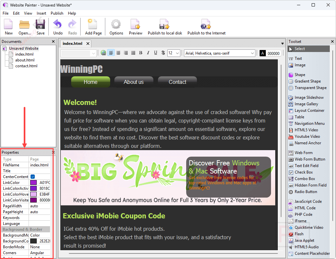Screen dimensions: 336x259
Task: Open the Edit menu
Action: (x=16, y=13)
